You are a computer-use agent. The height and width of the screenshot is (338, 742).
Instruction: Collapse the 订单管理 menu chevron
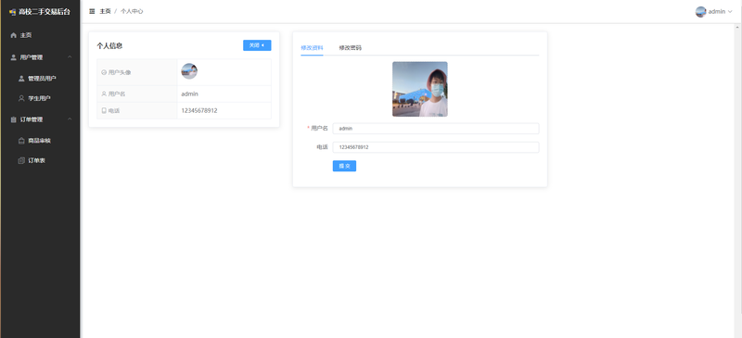point(70,119)
